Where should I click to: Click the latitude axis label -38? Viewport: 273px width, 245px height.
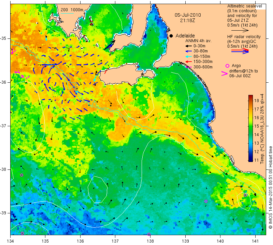(3, 169)
